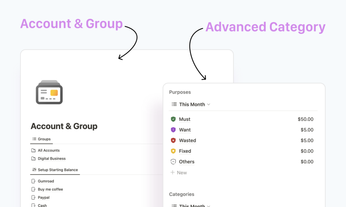This screenshot has height=207, width=346.
Task: Click the Gumroad page icon
Action: (x=33, y=181)
